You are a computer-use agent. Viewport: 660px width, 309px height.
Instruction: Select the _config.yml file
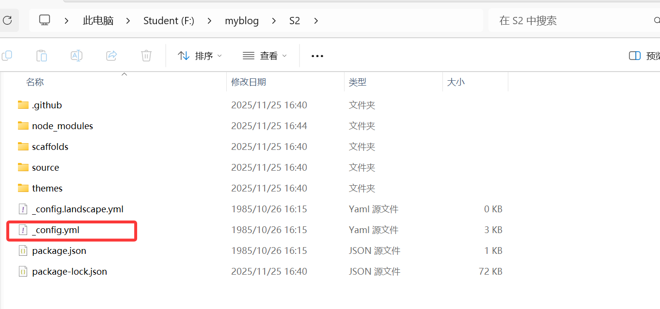[56, 230]
